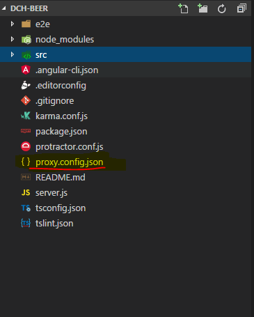Click the JS icon beside server.js
This screenshot has width=254, height=317.
(26, 192)
